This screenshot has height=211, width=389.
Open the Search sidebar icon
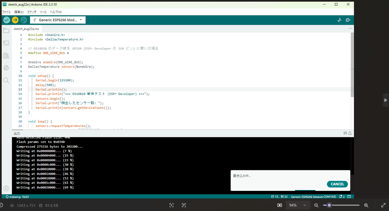pos(6,80)
